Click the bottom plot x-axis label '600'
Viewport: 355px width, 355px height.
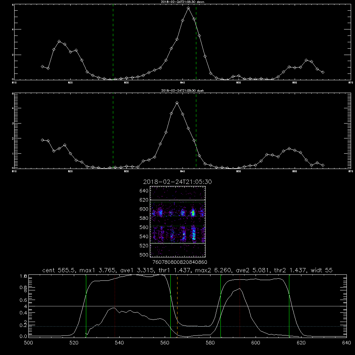pyautogui.click(x=256, y=343)
